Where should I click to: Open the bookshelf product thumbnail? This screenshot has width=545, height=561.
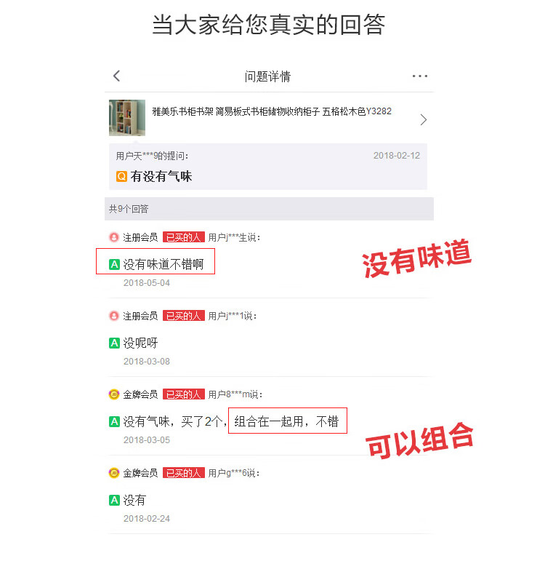[127, 118]
